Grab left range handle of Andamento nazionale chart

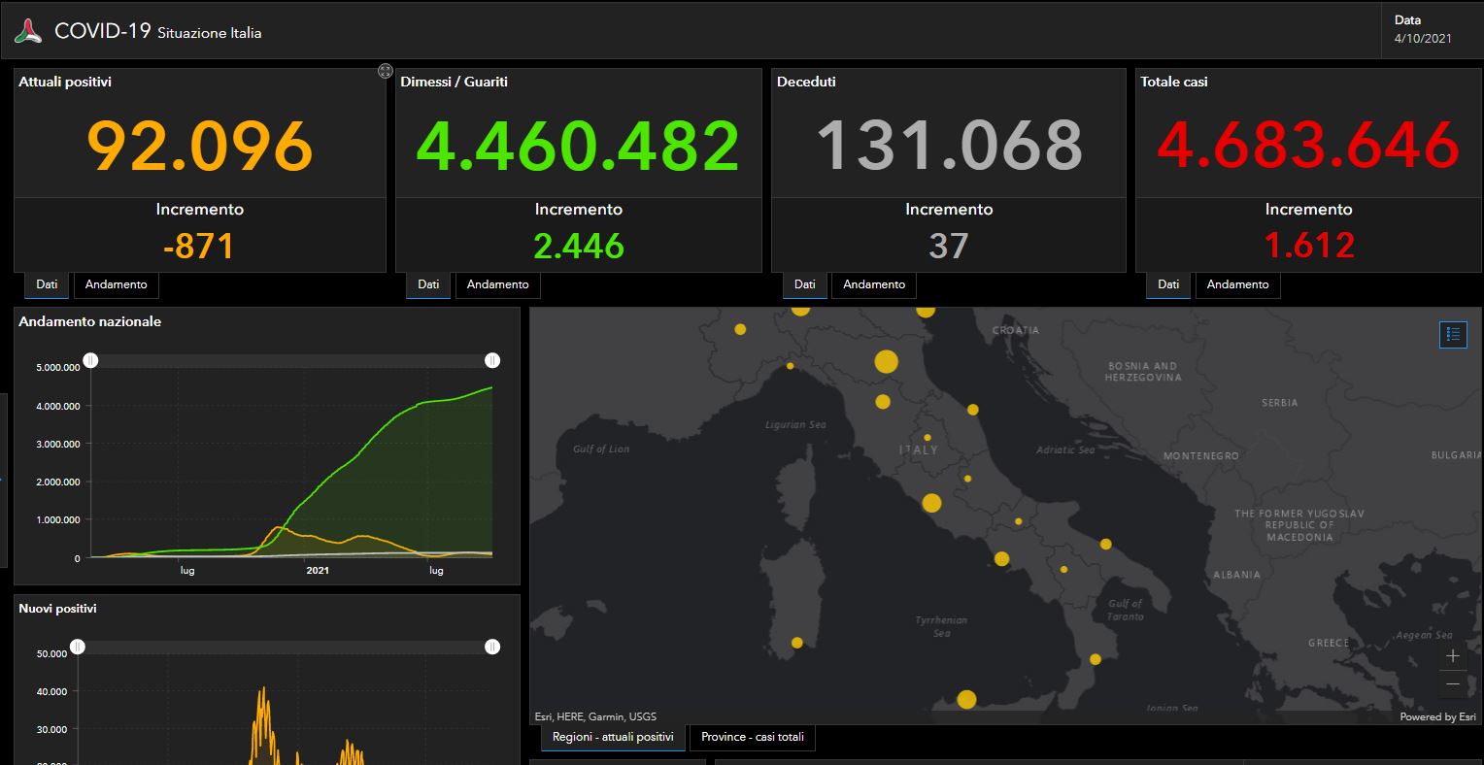(90, 360)
